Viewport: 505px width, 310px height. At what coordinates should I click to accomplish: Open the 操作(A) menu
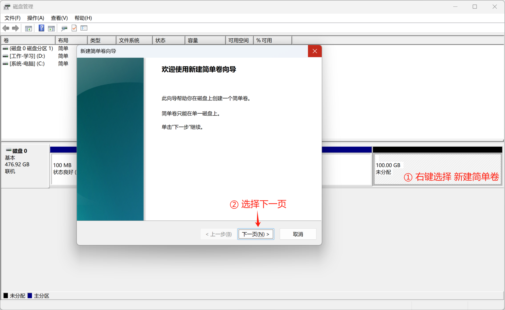(35, 18)
